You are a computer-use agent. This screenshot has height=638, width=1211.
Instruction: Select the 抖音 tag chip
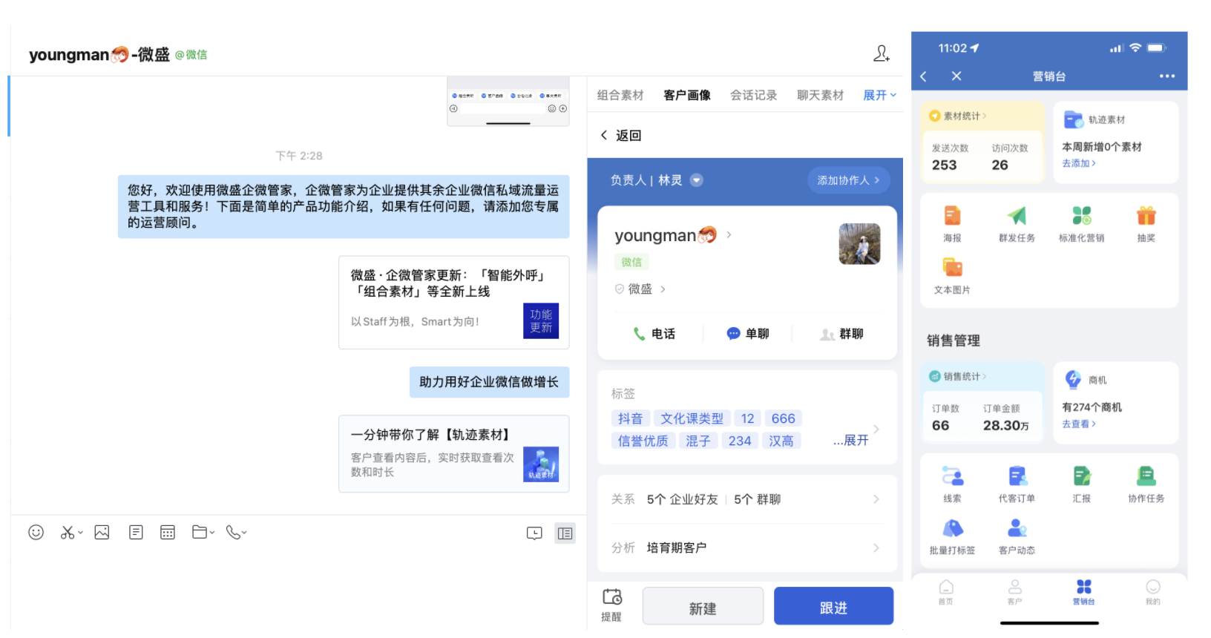631,418
